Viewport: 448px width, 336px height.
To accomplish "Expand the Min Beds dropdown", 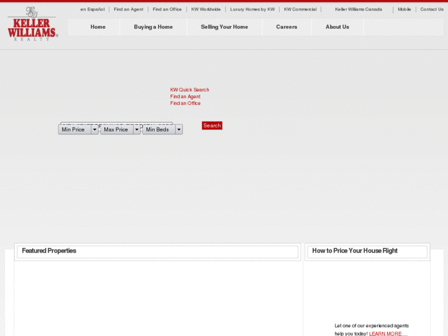I will 163,129.
